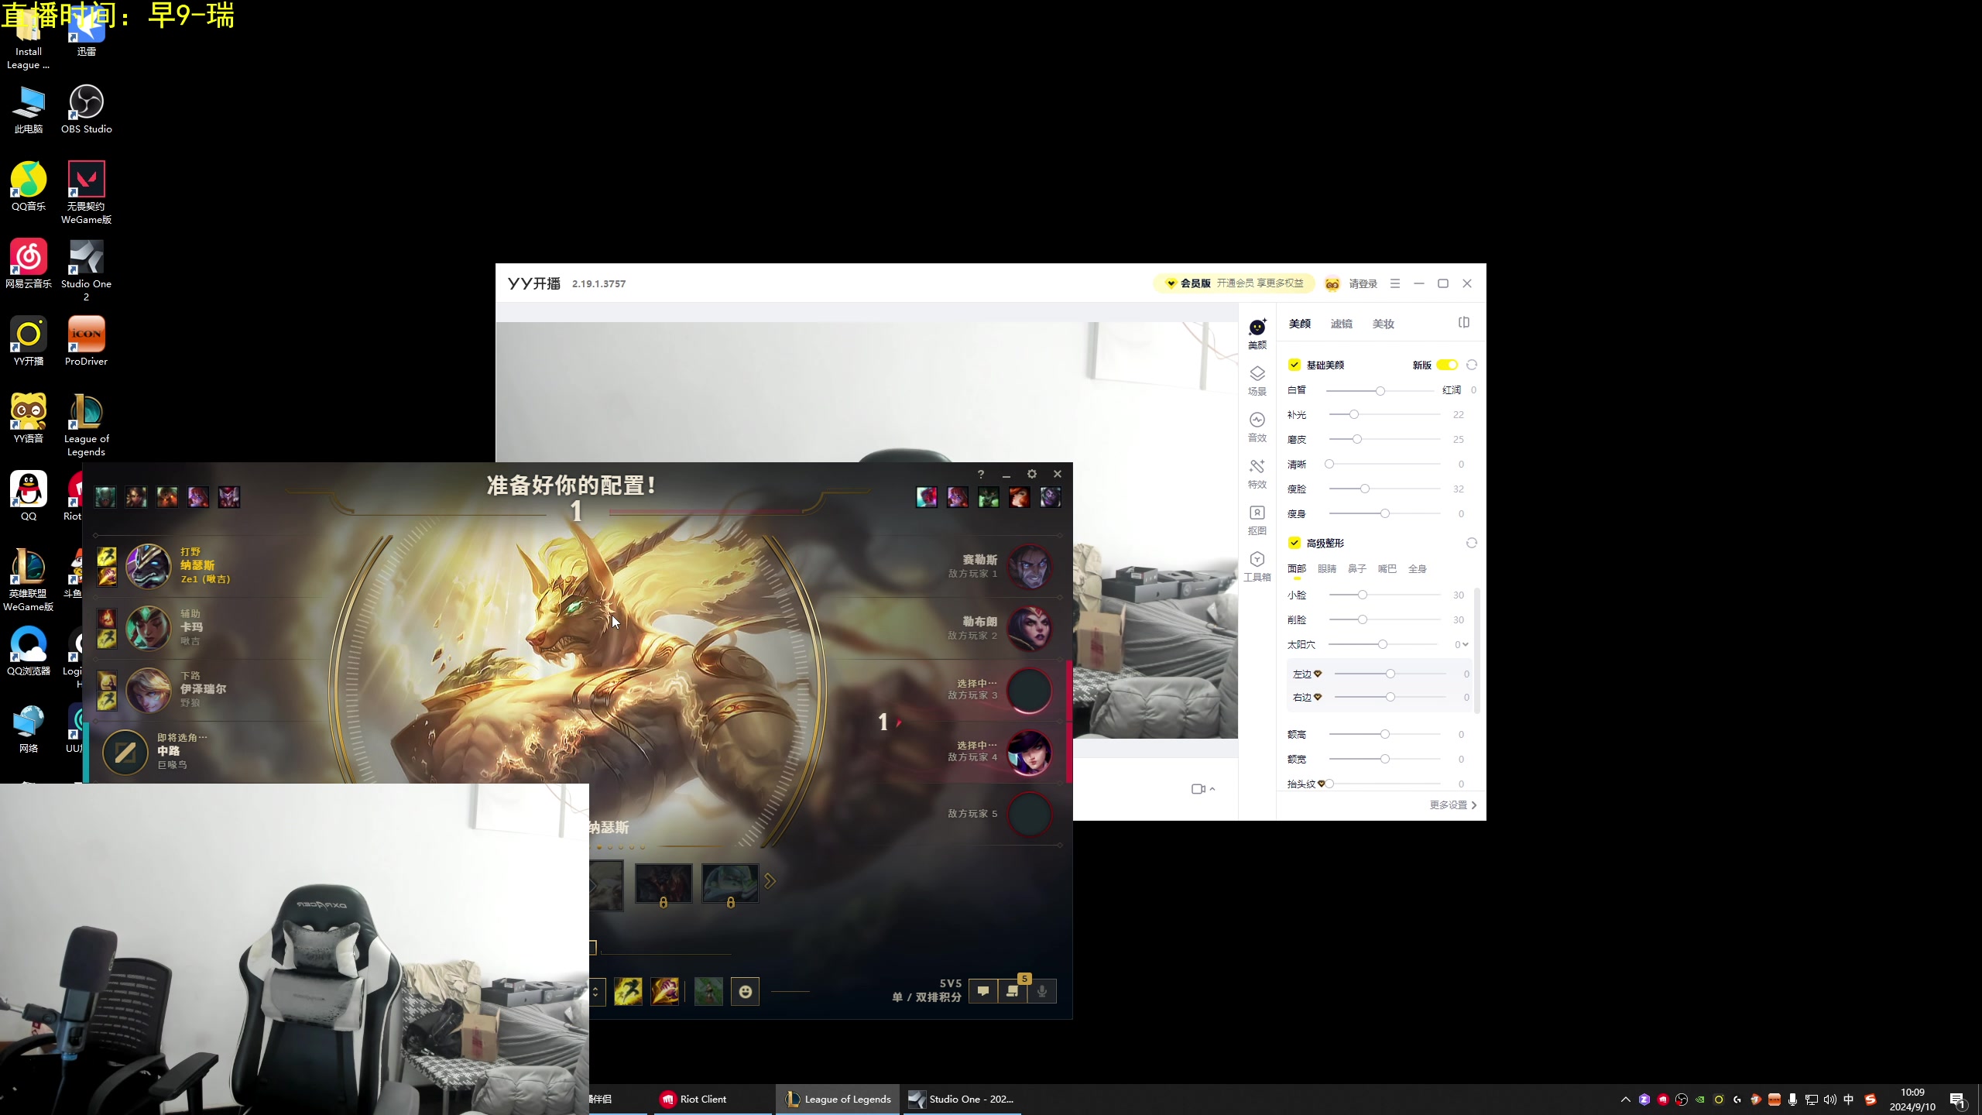Open the 特效 special effects panel

[1257, 473]
